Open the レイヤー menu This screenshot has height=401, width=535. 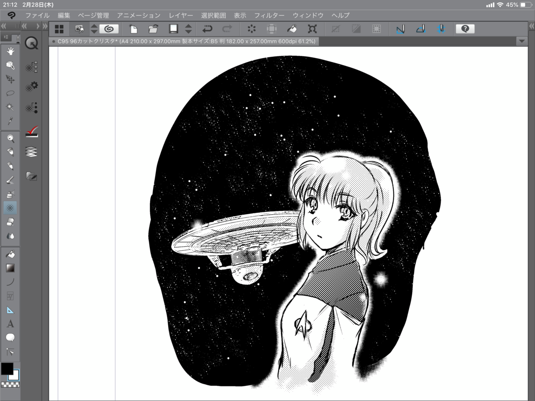pyautogui.click(x=181, y=16)
